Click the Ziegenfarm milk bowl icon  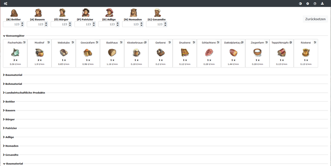(x=257, y=52)
